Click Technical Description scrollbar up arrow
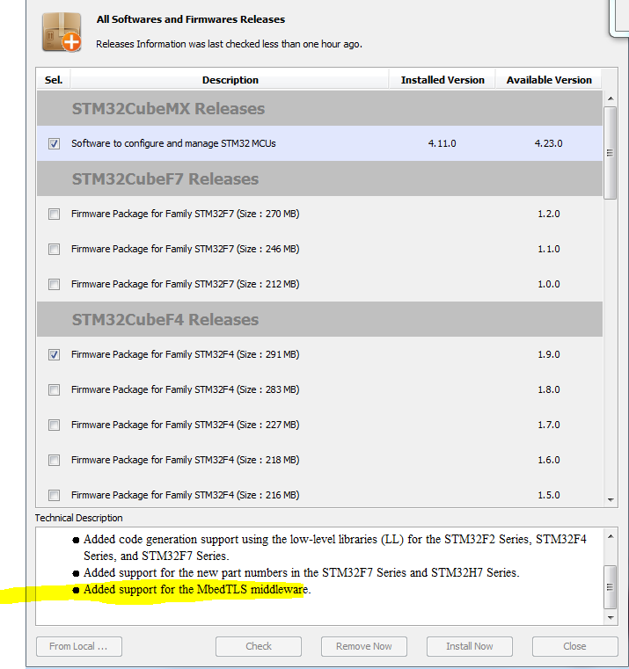This screenshot has width=629, height=669. tap(611, 536)
